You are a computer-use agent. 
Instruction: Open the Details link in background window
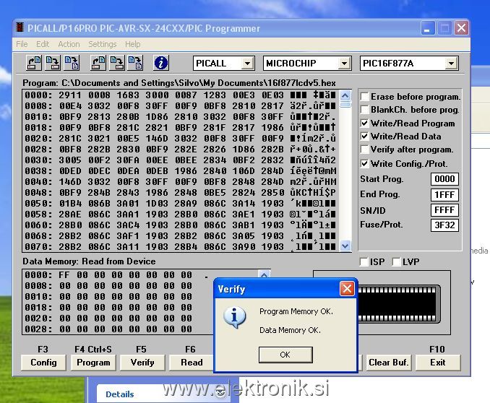pyautogui.click(x=120, y=394)
